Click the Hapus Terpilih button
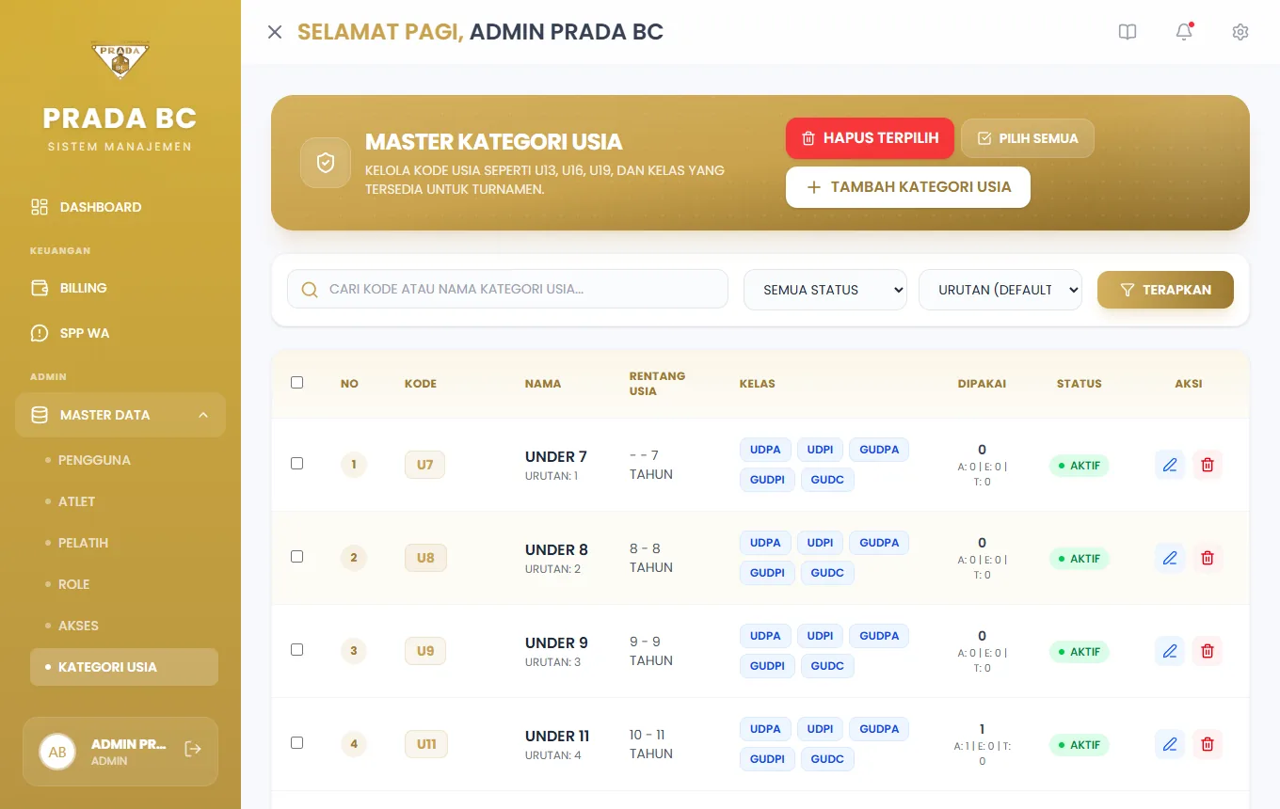Image resolution: width=1280 pixels, height=809 pixels. coord(870,138)
